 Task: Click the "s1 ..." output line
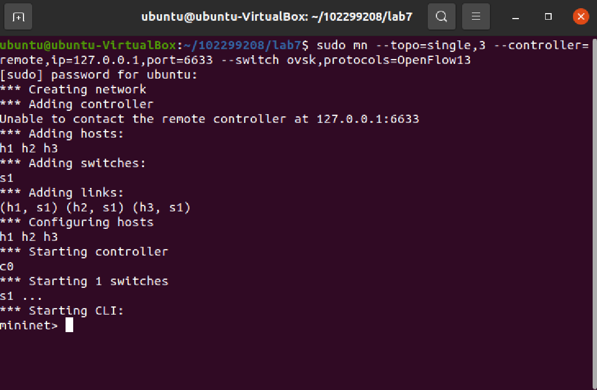(x=21, y=296)
